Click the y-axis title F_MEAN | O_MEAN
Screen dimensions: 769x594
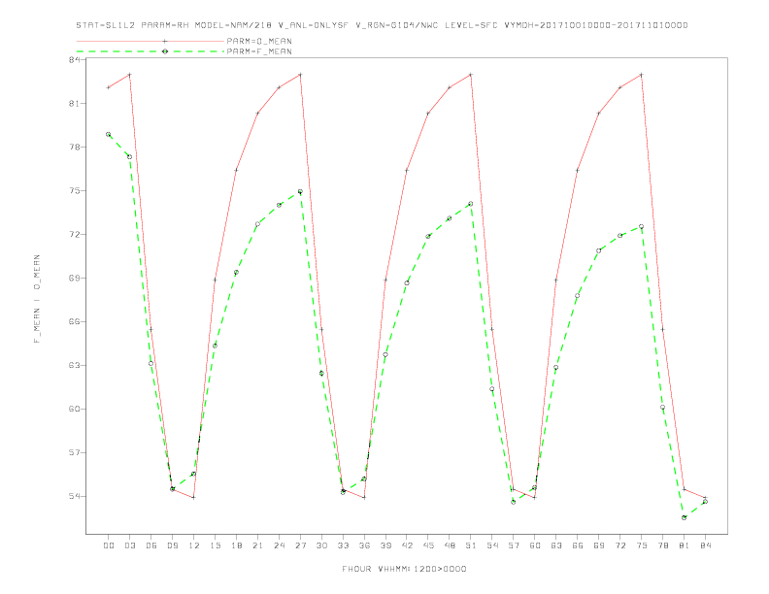point(37,299)
